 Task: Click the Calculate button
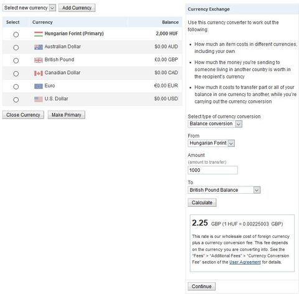click(x=202, y=202)
